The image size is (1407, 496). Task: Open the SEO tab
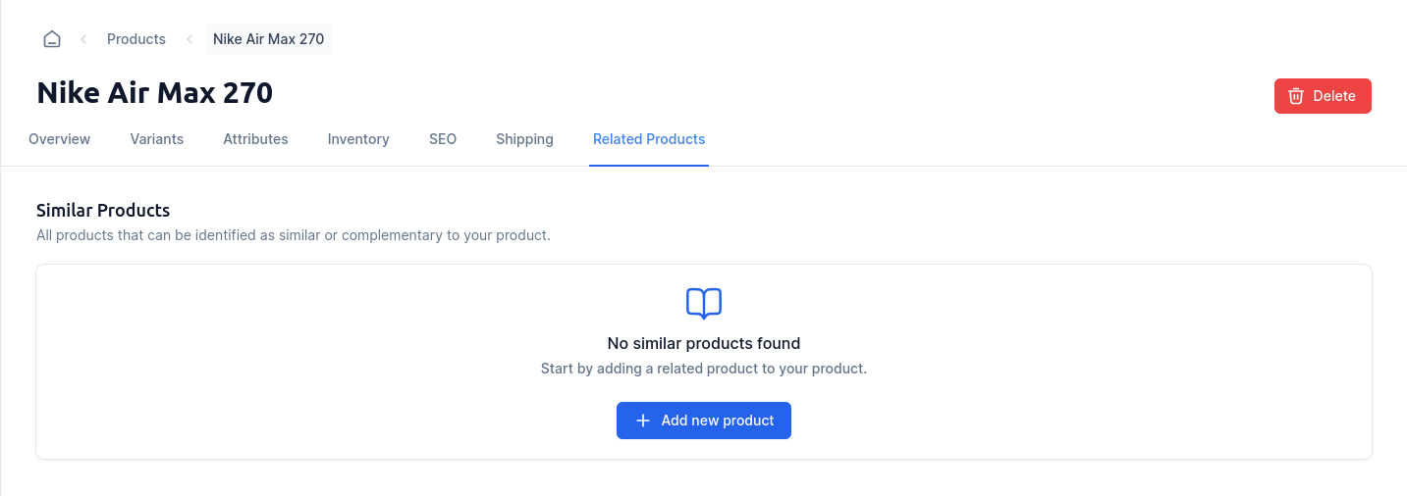point(443,139)
